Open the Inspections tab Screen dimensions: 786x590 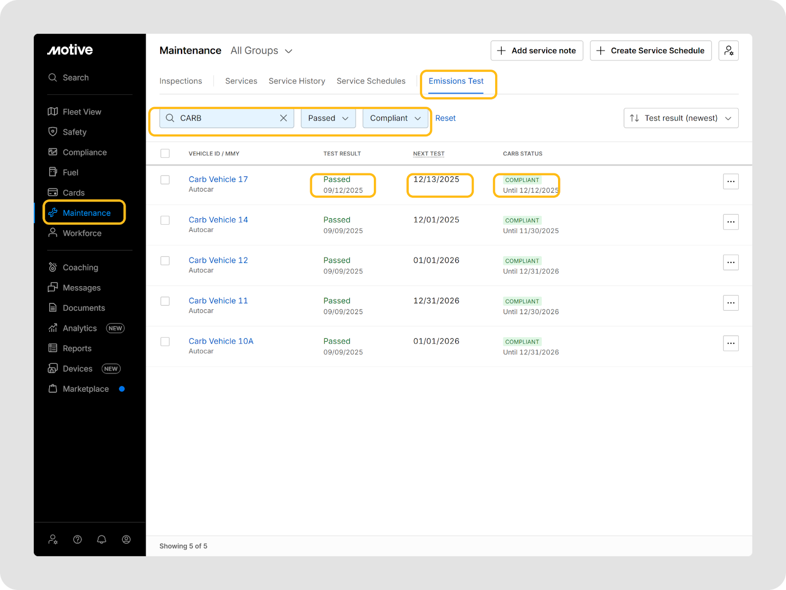coord(181,81)
